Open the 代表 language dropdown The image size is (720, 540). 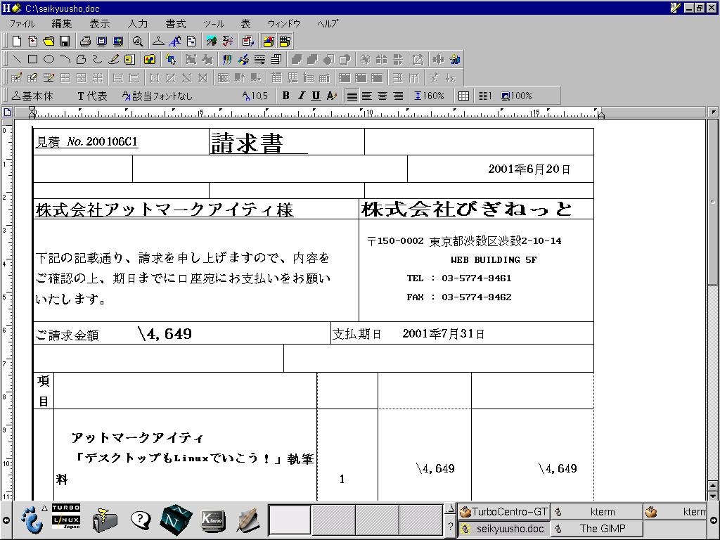pyautogui.click(x=92, y=96)
